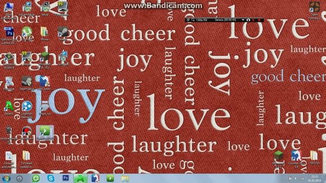Open the volume control in the system tray
This screenshot has height=183, width=326.
pos(295,178)
